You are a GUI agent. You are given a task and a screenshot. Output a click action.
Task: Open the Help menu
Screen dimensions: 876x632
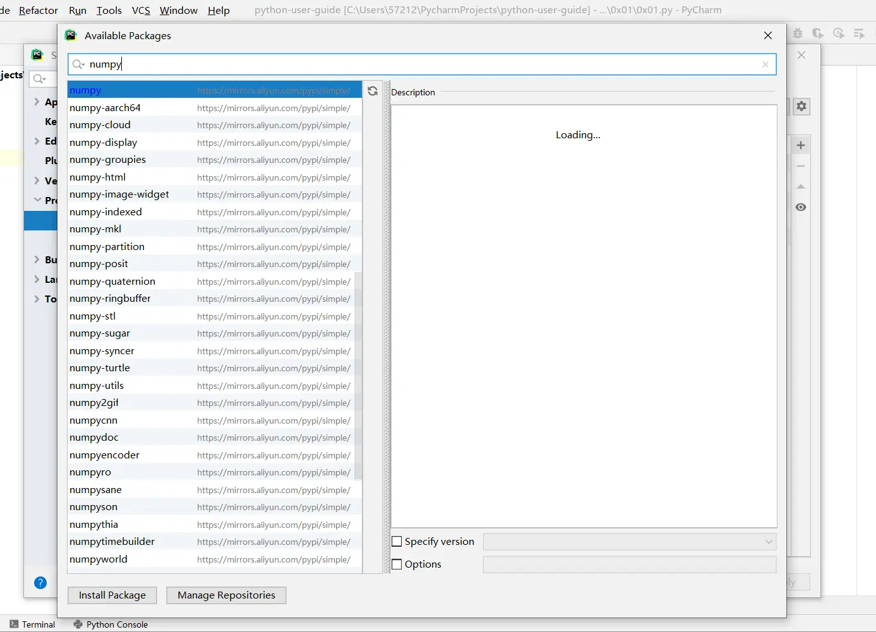(x=219, y=10)
